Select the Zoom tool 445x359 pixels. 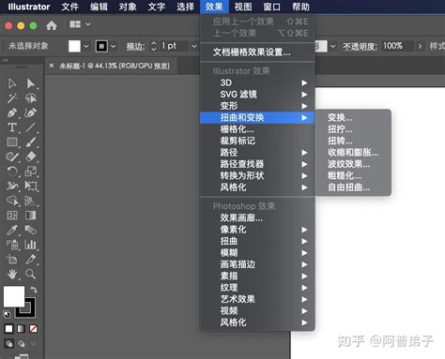31,274
